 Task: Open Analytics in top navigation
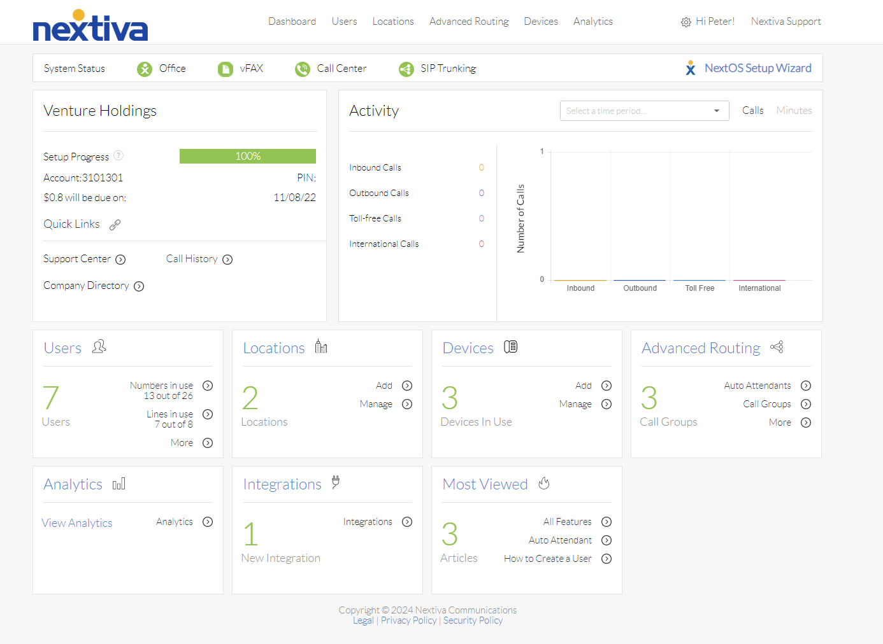[x=593, y=22]
